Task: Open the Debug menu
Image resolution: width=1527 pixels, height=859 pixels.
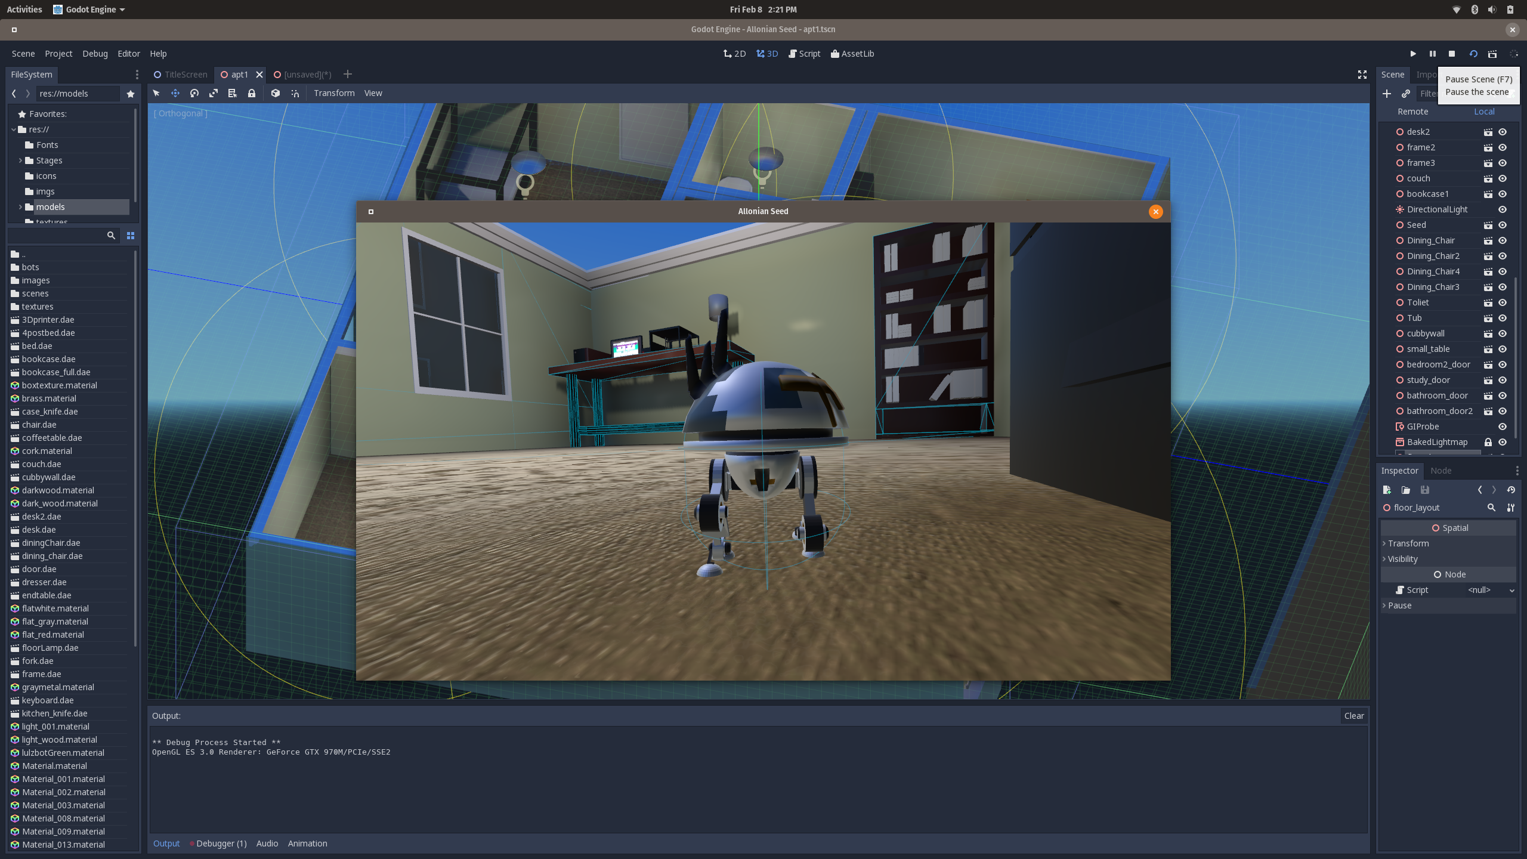Action: [95, 54]
